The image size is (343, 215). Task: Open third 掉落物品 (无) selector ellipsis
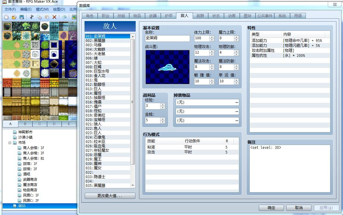[x=237, y=121]
